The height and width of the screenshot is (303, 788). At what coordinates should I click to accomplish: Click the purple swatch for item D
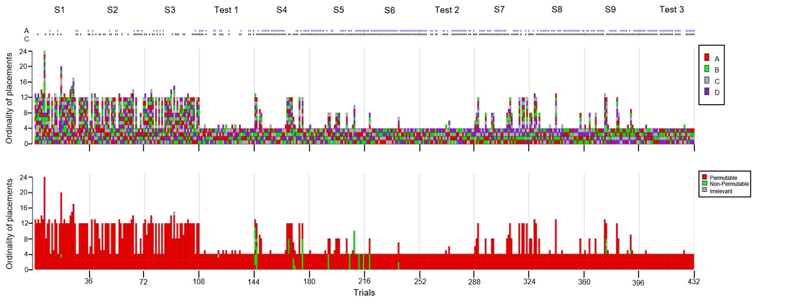pyautogui.click(x=706, y=91)
